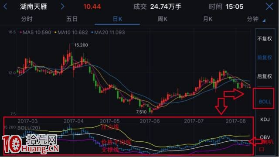Click the current price 10.44
Screen dimensions: 279x157
[92, 7]
